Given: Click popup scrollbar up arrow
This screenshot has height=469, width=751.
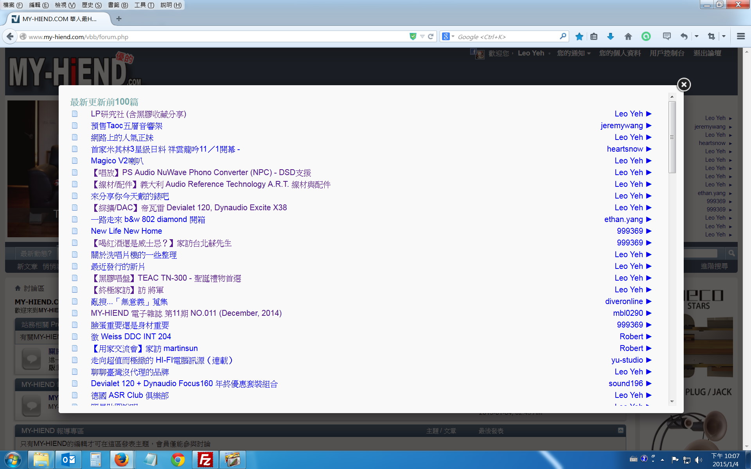Looking at the screenshot, I should click(672, 96).
